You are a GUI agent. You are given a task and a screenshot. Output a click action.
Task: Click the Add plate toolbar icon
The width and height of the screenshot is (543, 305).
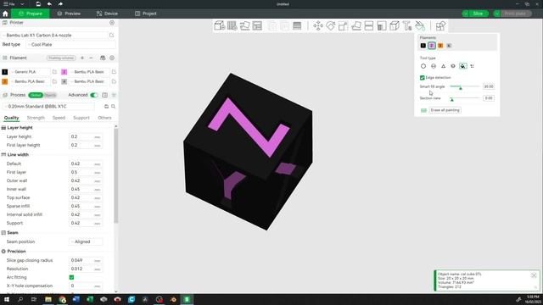pyautogui.click(x=232, y=25)
